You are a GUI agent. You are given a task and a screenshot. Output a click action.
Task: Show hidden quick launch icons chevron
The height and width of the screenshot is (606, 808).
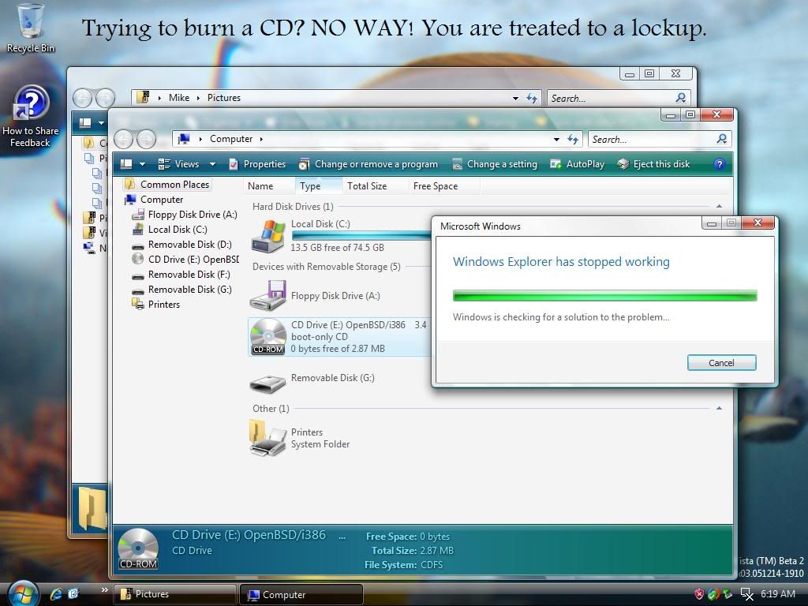tap(105, 590)
